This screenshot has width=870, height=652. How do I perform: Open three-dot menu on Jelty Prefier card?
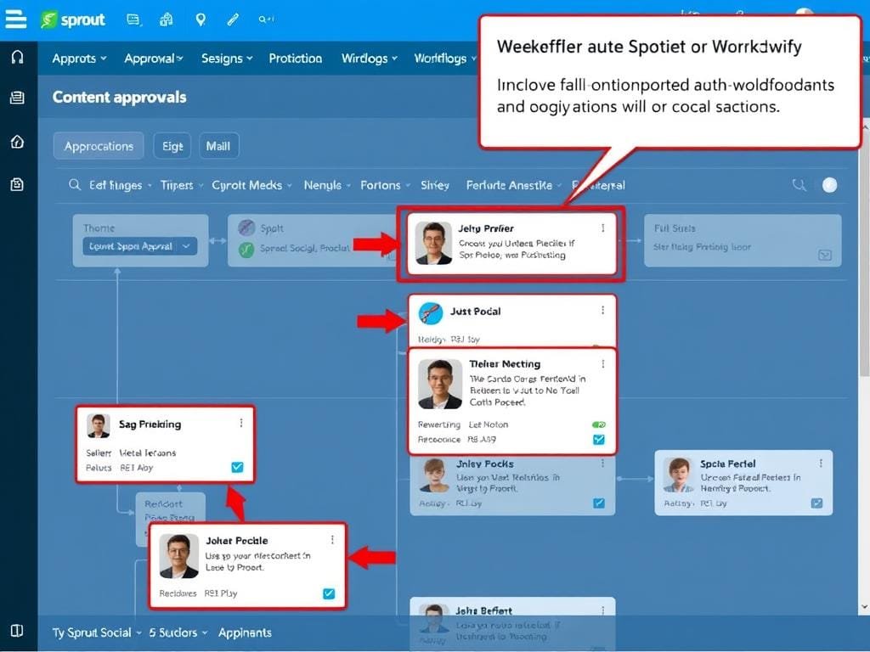(603, 228)
